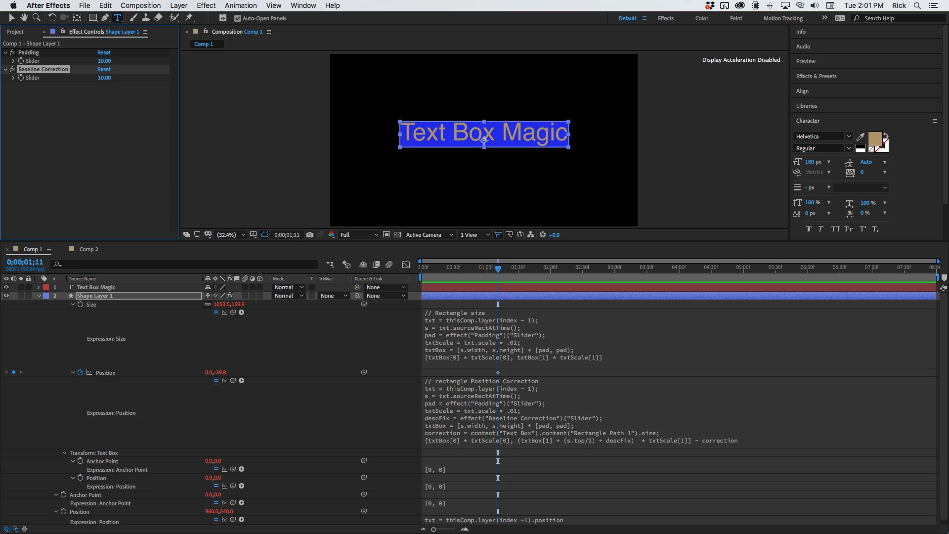
Task: Collapse the Baseline Correction effect
Action: pyautogui.click(x=6, y=69)
